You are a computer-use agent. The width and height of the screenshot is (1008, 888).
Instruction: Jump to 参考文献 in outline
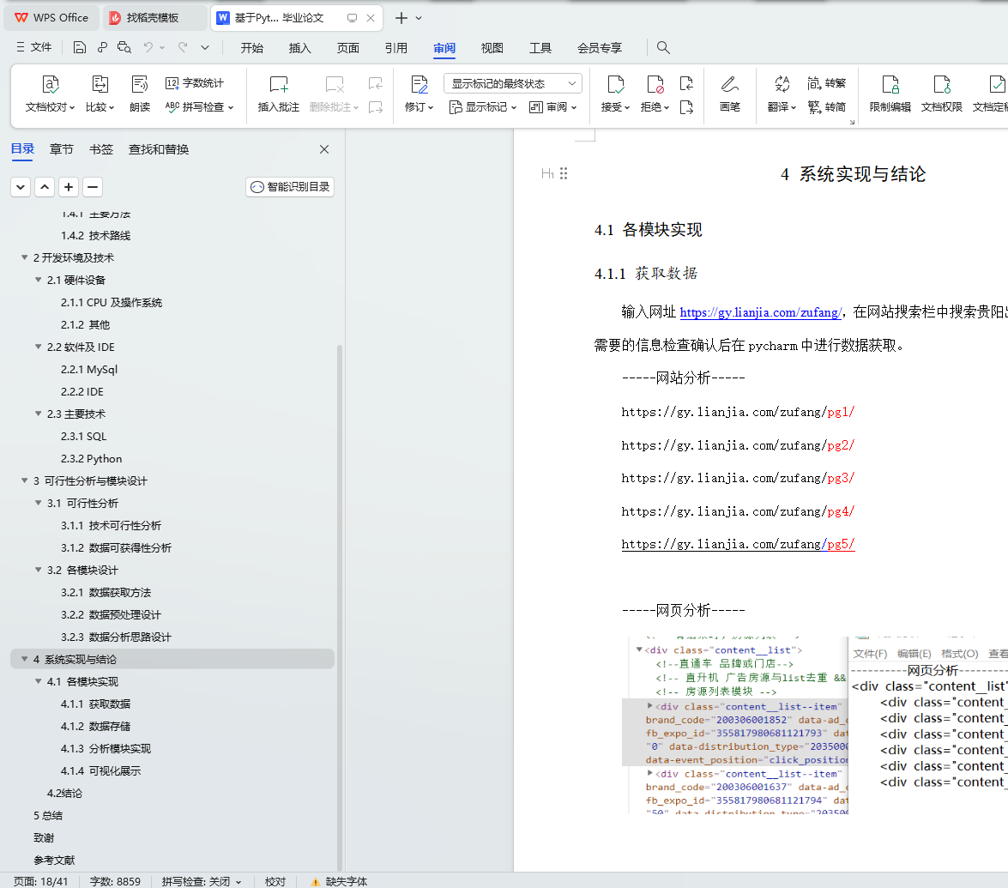pos(54,860)
